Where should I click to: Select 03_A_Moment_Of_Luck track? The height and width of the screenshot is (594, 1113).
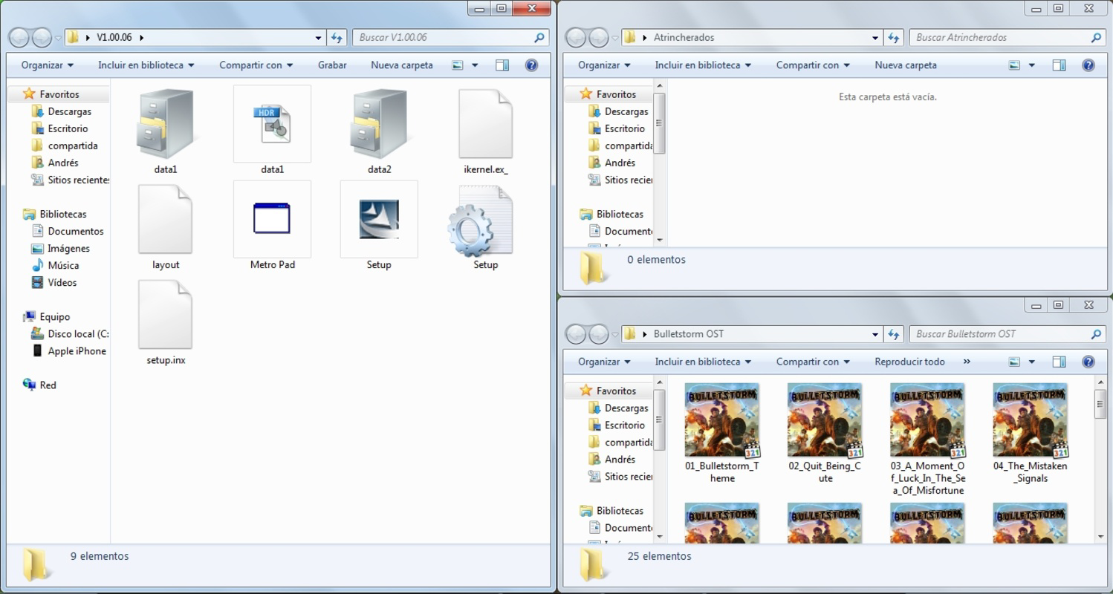[927, 440]
